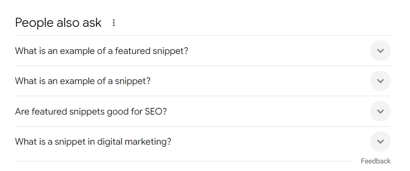Click the down-arrow icon for SEO question

381,112
